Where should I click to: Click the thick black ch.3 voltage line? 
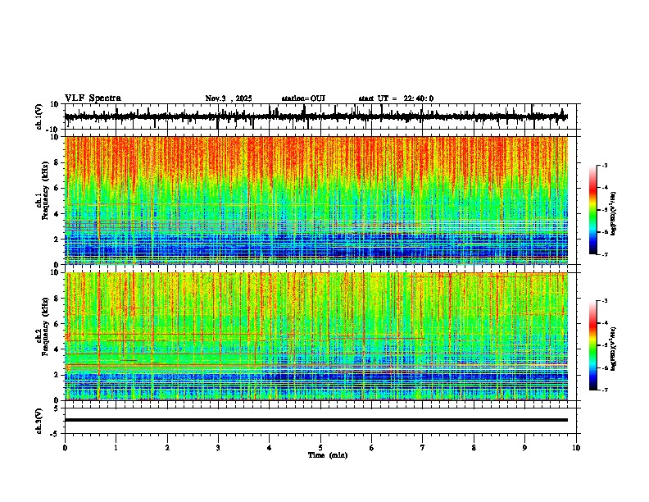point(316,420)
